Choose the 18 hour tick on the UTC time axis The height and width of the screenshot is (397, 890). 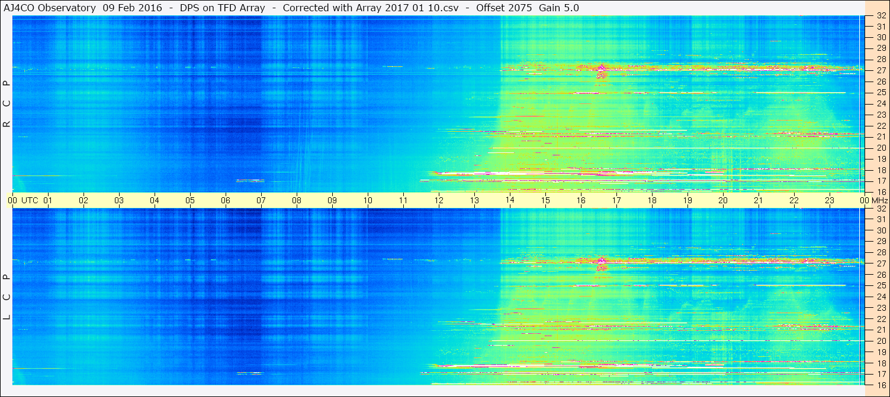[652, 200]
